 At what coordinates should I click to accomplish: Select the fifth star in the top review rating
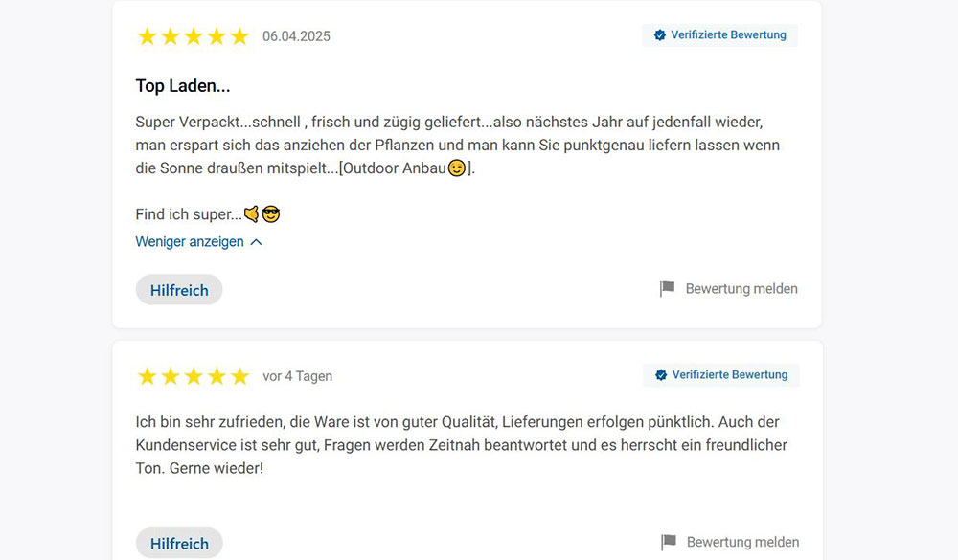239,35
